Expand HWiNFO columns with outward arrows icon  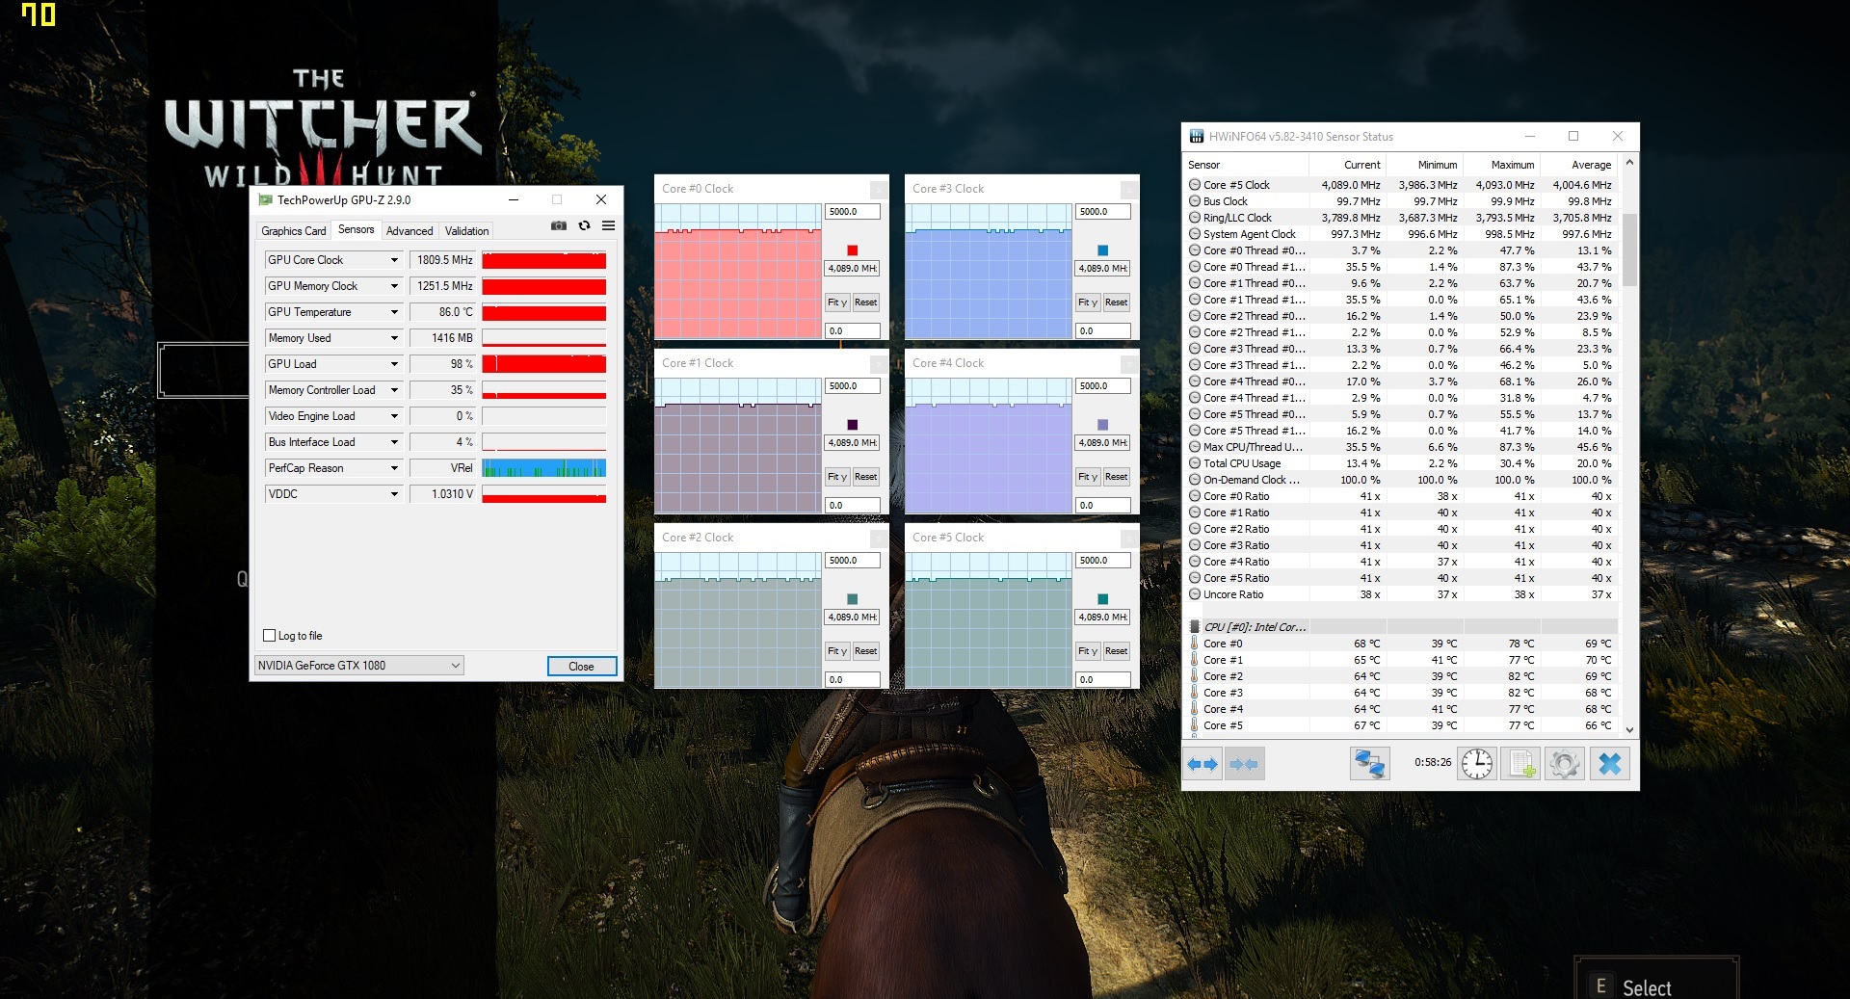coord(1202,764)
